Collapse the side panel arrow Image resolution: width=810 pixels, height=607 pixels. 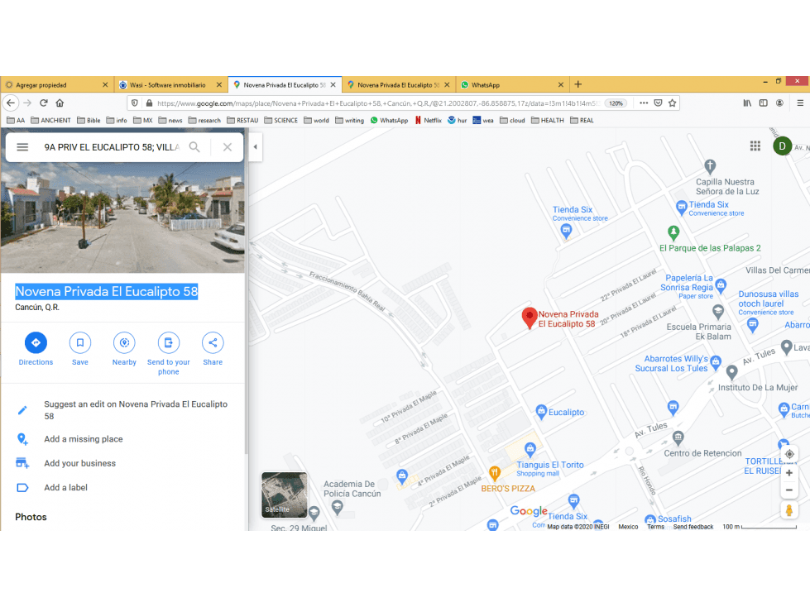255,146
